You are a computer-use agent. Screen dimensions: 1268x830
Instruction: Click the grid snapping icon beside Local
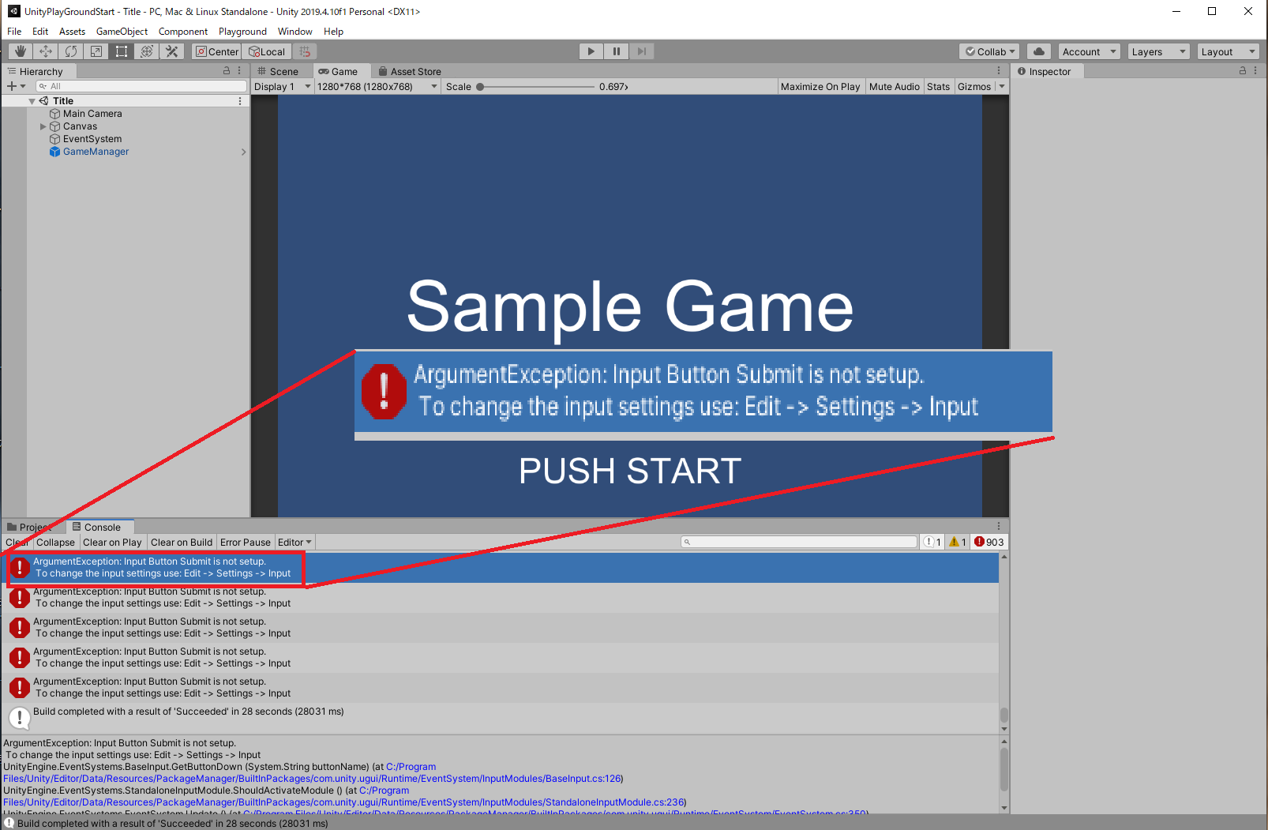coord(305,51)
